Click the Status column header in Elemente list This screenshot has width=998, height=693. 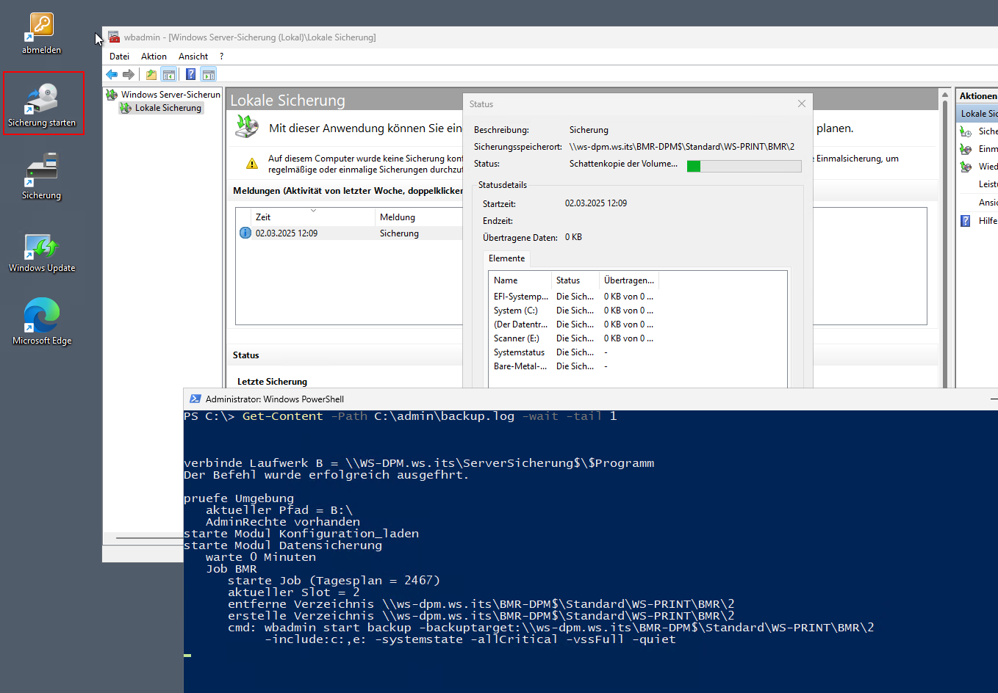tap(575, 280)
